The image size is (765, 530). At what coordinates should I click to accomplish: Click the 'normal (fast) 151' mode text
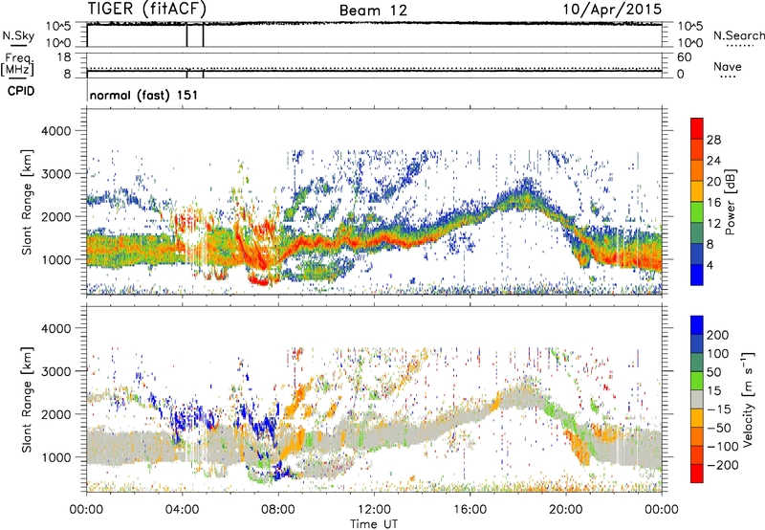[144, 95]
